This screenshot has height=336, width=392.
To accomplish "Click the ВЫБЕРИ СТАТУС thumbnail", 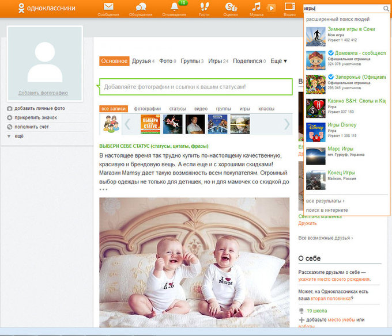I will point(150,124).
